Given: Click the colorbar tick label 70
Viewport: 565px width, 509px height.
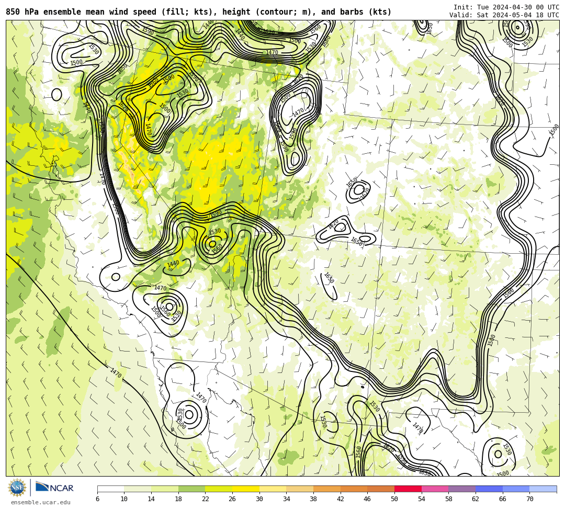Looking at the screenshot, I should pos(529,499).
